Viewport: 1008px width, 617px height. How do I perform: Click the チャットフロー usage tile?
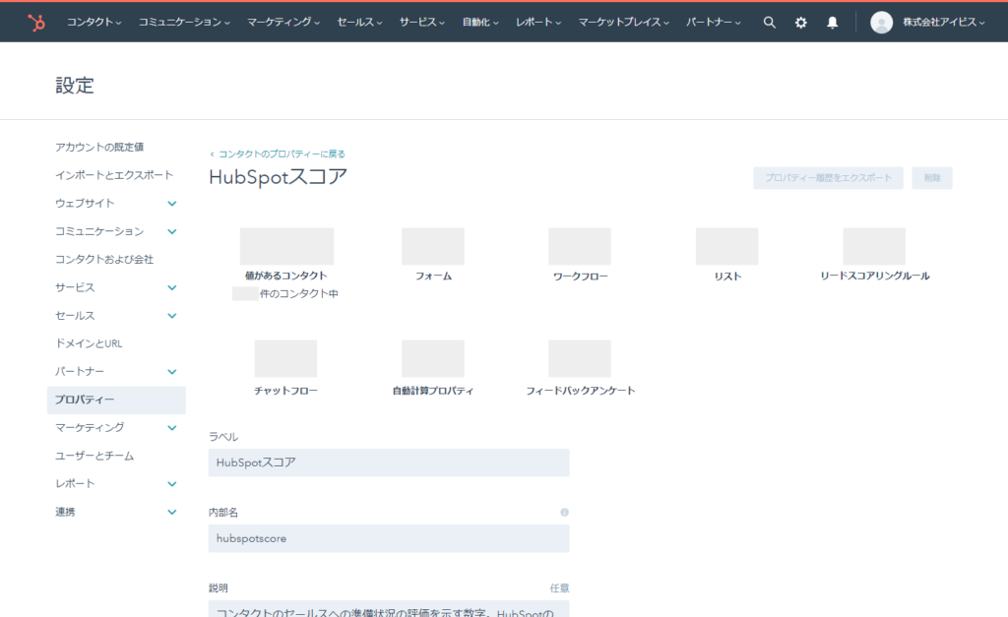coord(286,368)
